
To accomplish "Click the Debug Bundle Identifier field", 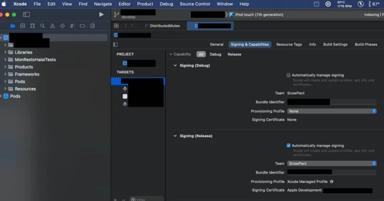I will pos(331,102).
